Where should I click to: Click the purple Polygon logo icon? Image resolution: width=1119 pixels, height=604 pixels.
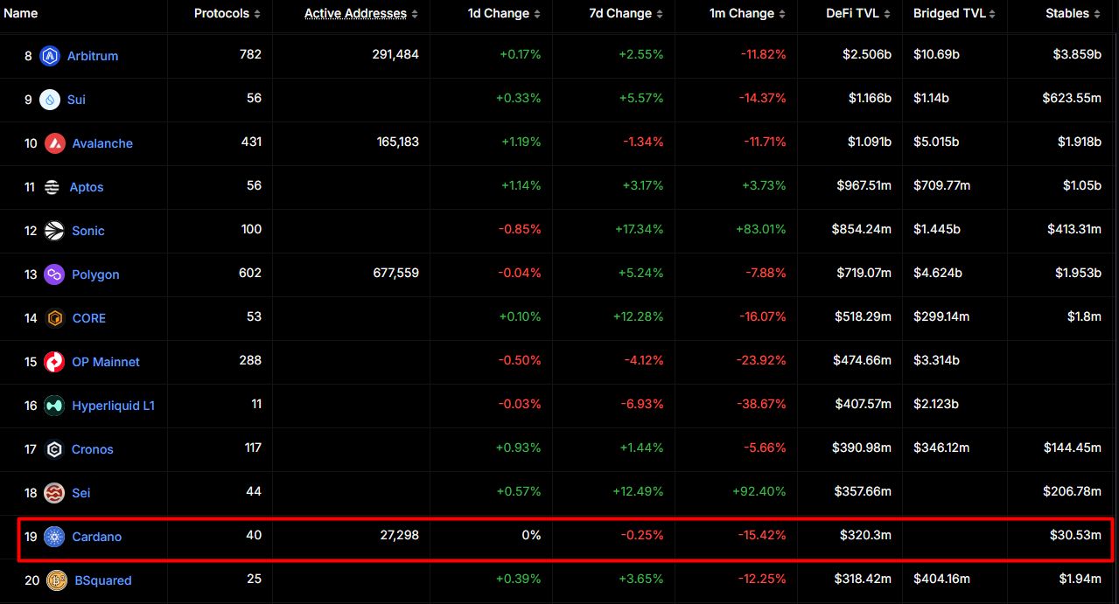click(54, 274)
